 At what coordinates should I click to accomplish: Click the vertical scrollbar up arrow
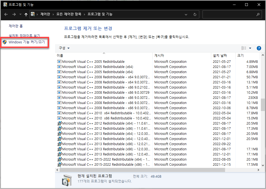pos(263,55)
